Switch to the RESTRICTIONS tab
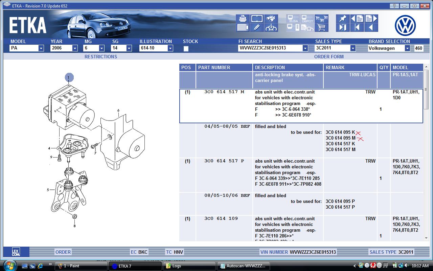The width and height of the screenshot is (433, 271). (101, 57)
